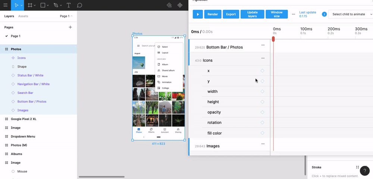Click Shared album in canvas menu
Screen dimensions: 373x179
(x=169, y=70)
